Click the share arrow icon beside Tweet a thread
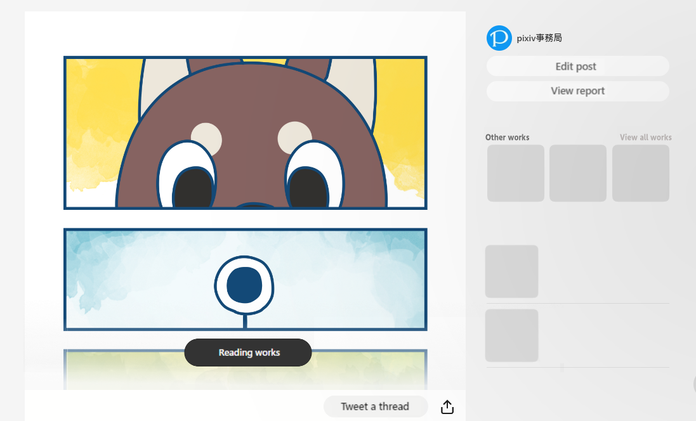696x421 pixels. tap(447, 406)
